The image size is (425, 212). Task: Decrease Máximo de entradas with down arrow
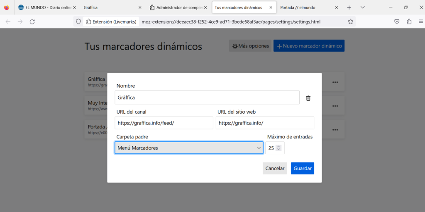tap(278, 149)
